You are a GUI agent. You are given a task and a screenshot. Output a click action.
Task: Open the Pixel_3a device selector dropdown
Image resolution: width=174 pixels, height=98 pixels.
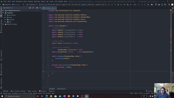[x=73, y=5]
